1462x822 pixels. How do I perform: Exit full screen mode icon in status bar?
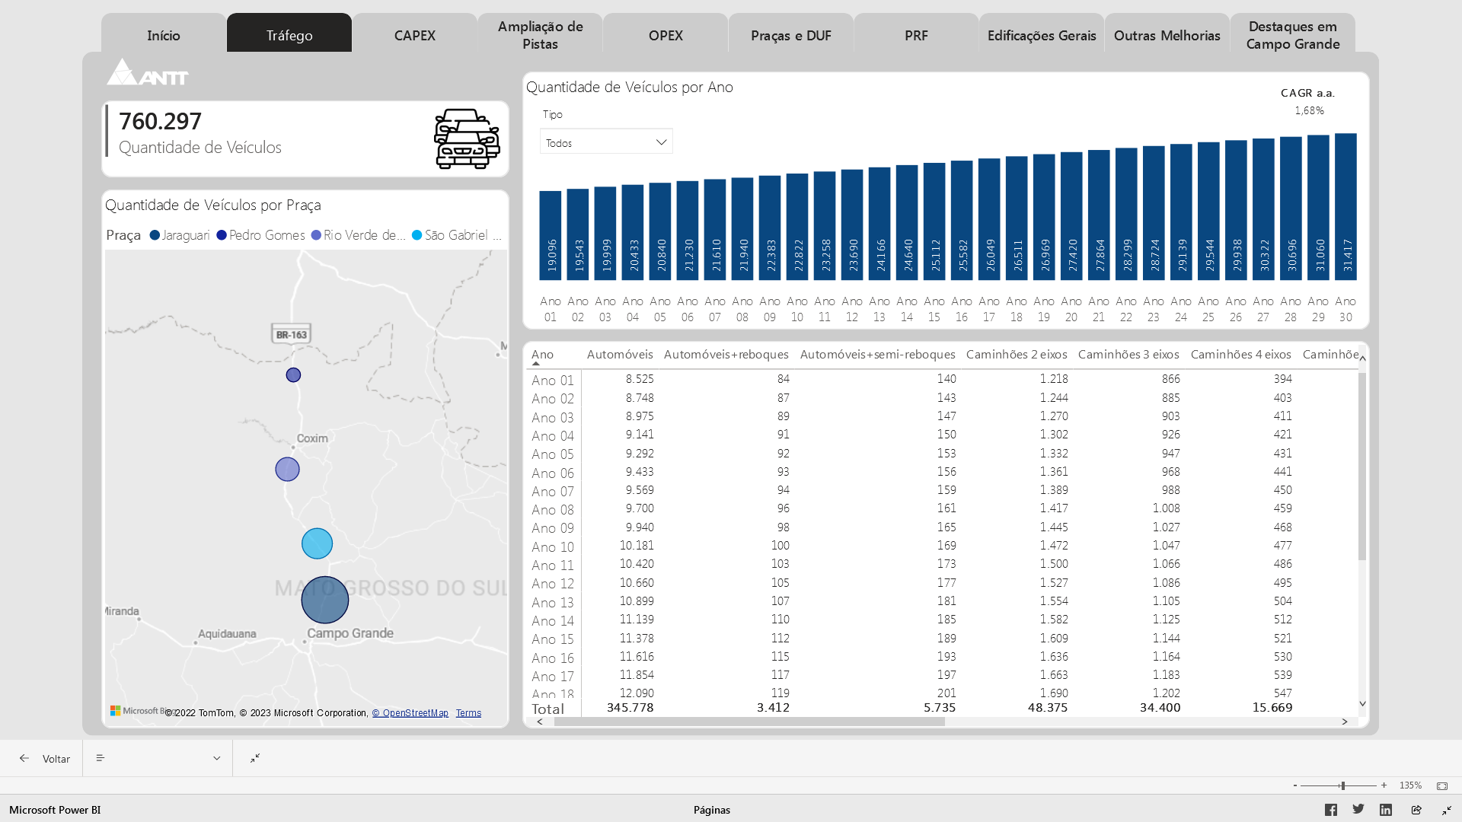(x=1446, y=810)
